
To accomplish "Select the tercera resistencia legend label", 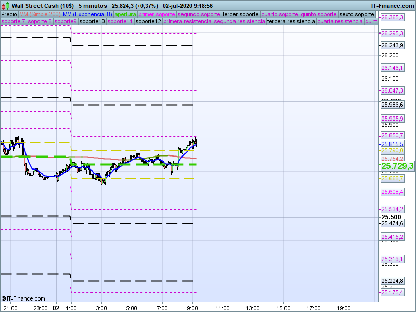I will point(291,22).
